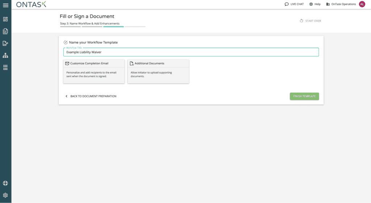Click START OVER
The image size is (371, 203).
tap(310, 21)
